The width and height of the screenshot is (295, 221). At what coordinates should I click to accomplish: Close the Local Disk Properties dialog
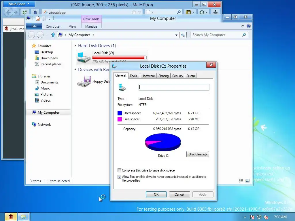pyautogui.click(x=211, y=65)
